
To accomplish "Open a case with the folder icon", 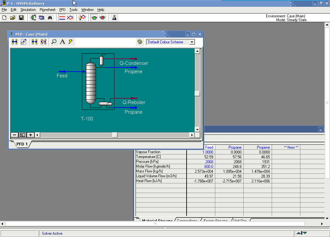I will coord(13,18).
